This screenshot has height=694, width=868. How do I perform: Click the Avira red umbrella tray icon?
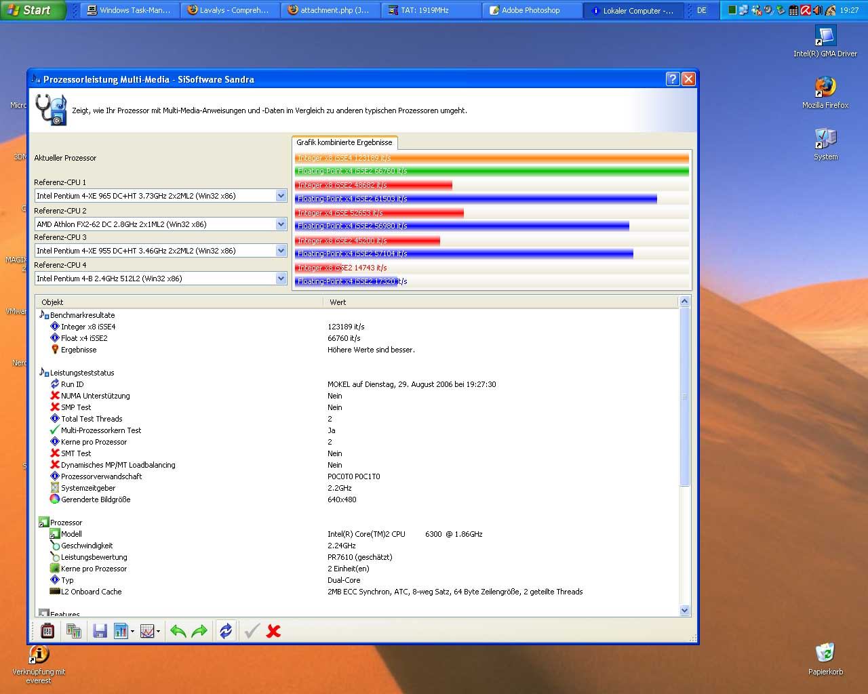[806, 10]
